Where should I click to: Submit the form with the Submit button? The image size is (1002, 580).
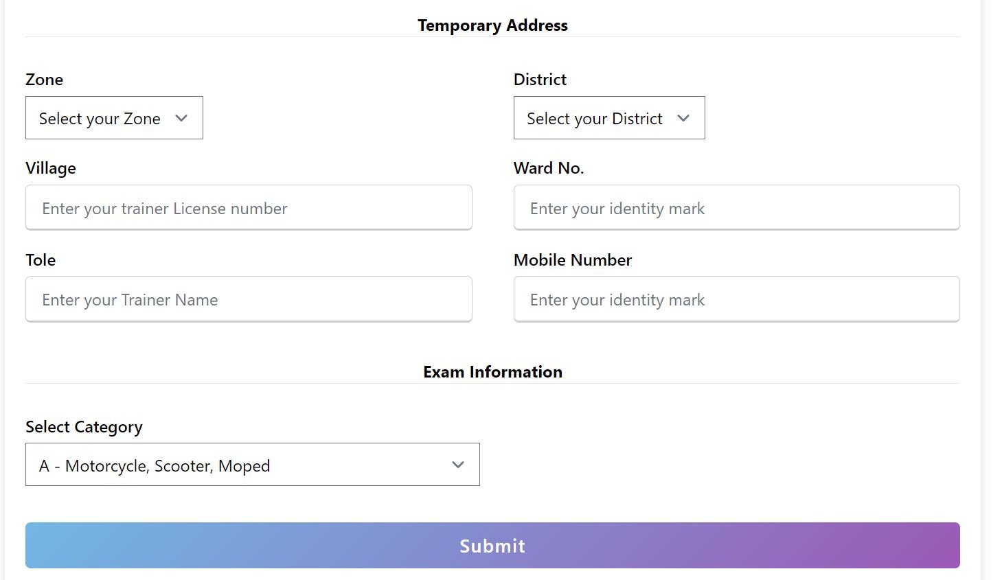492,546
